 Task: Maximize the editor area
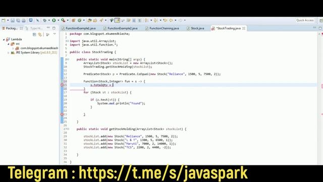click(320, 28)
